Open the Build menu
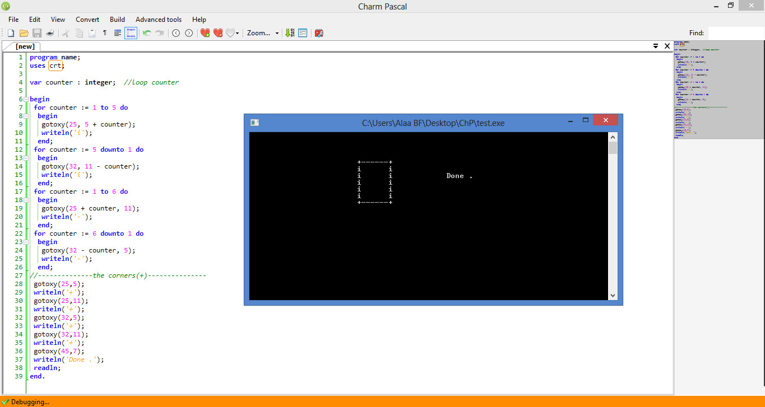The width and height of the screenshot is (765, 407). tap(117, 19)
